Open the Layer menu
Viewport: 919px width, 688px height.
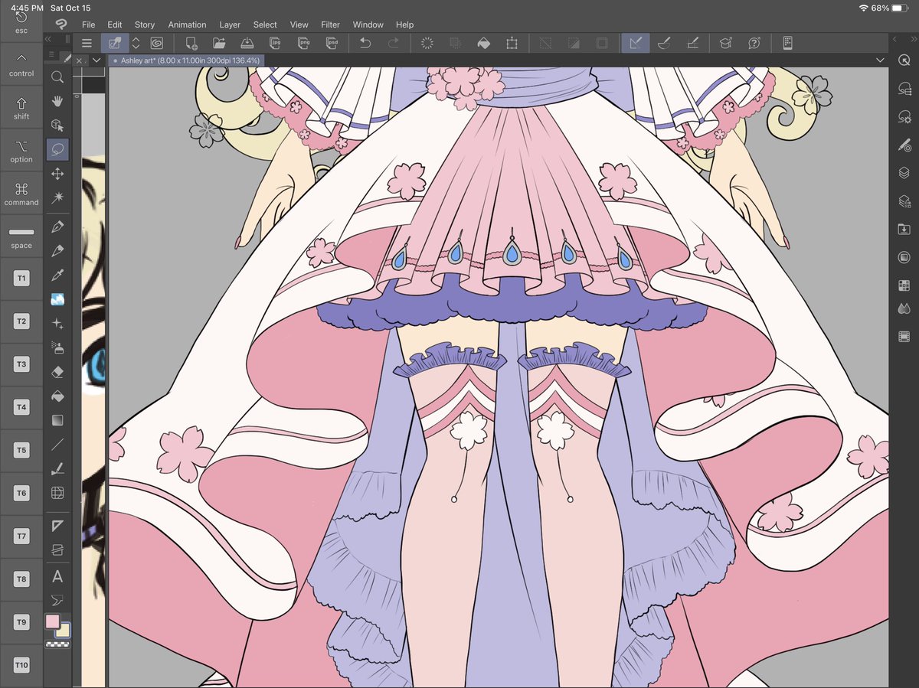230,24
